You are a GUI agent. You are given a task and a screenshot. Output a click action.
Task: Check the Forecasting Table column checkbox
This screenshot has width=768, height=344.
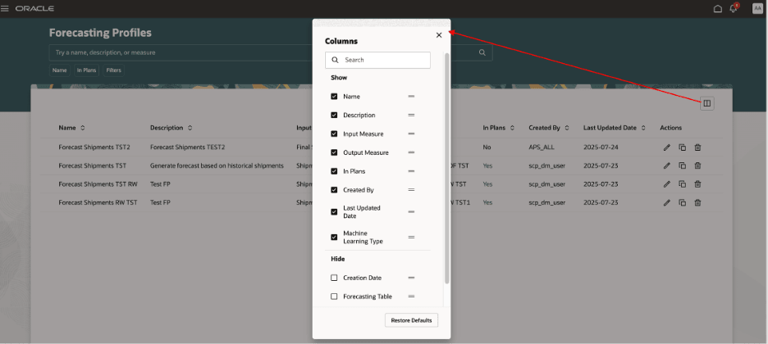(x=334, y=296)
